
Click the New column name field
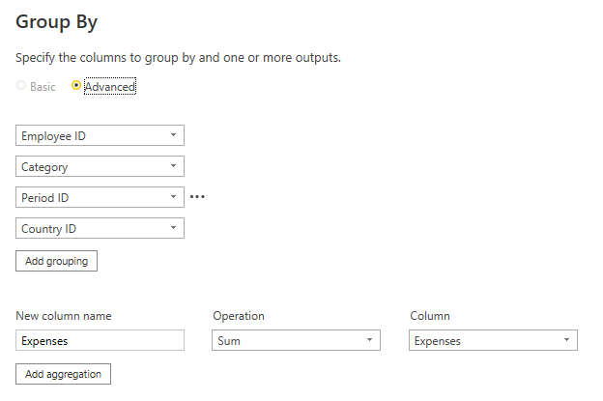click(100, 340)
